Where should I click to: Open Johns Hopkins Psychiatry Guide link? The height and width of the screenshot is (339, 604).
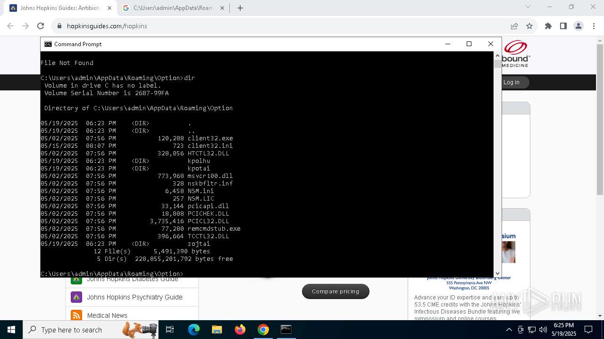click(x=134, y=297)
